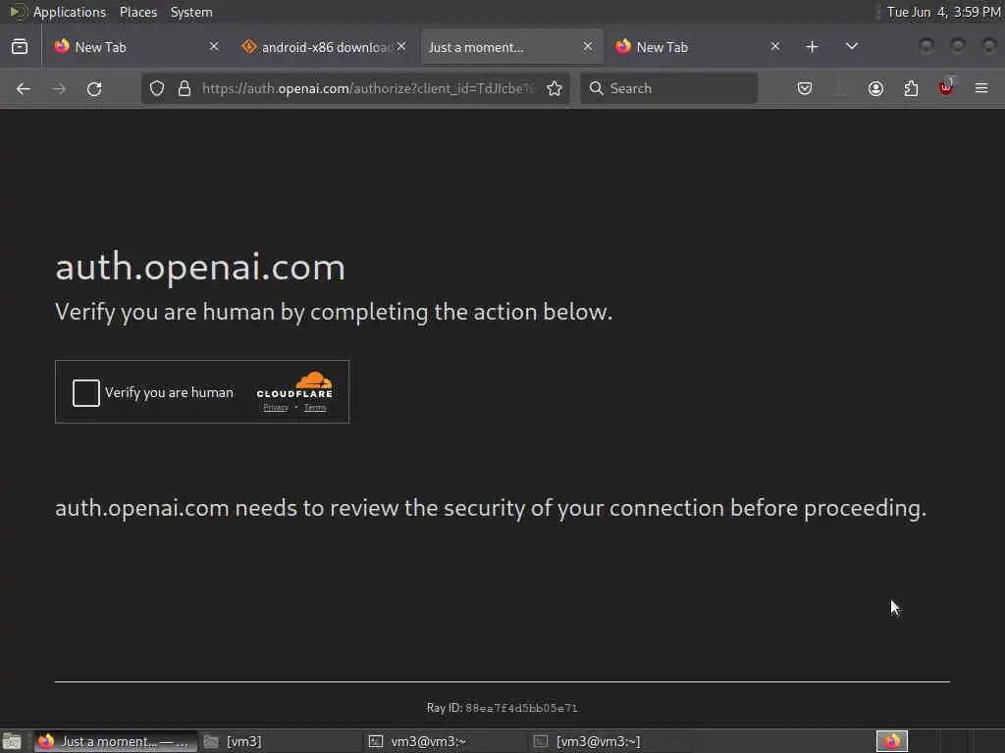Switch to the [vm3@vm3:~] terminal taskbar button
The image size is (1005, 753).
(x=610, y=741)
